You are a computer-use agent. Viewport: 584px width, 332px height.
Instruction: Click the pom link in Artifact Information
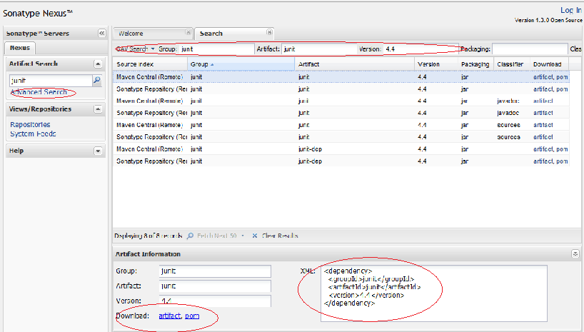192,316
